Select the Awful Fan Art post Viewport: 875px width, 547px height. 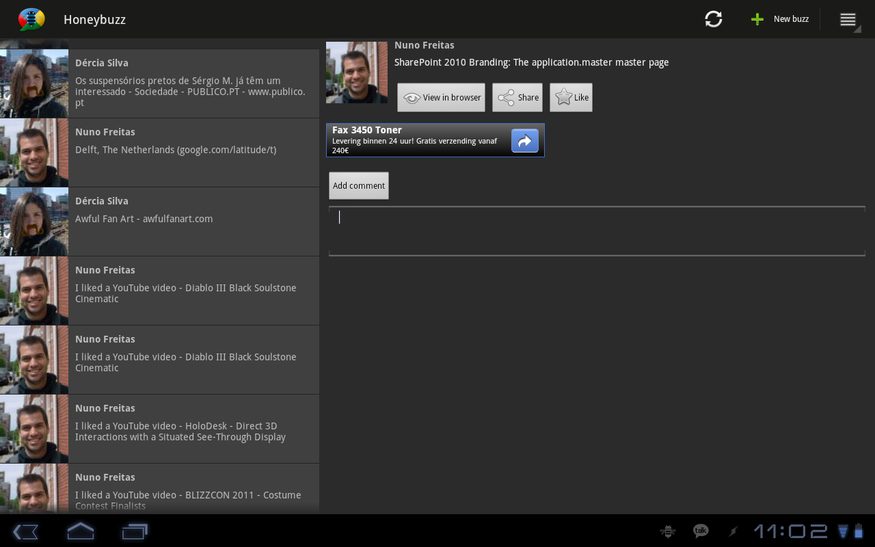click(159, 222)
